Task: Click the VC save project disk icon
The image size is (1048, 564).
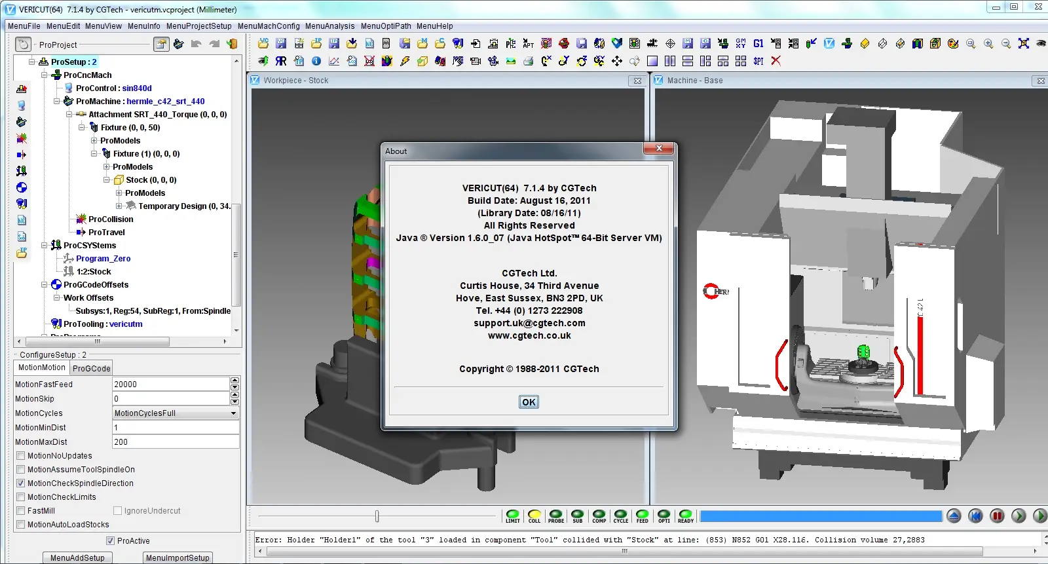Action: click(281, 43)
